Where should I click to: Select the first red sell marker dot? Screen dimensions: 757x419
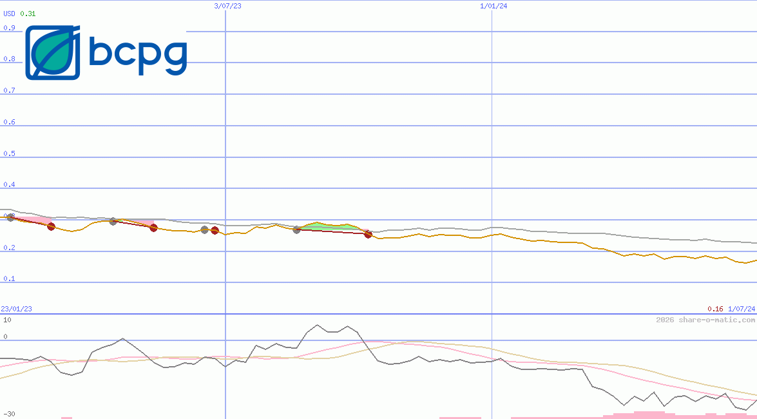50,226
